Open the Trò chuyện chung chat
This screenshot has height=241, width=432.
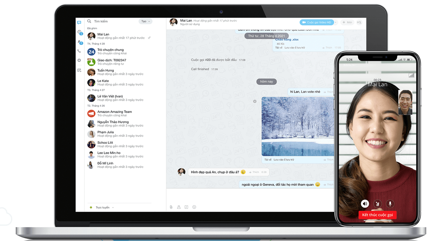tap(111, 51)
